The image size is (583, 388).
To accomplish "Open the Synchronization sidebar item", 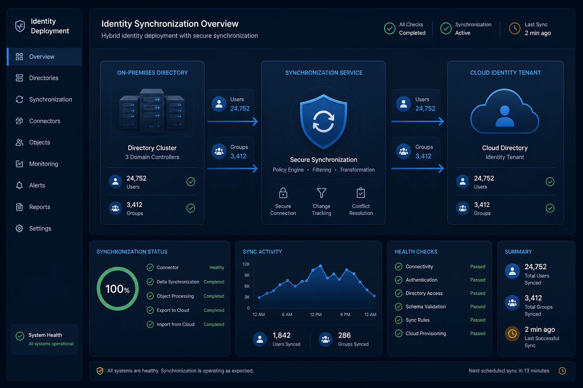I will click(x=44, y=99).
